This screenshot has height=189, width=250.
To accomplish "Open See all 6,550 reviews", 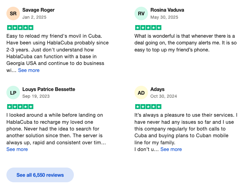I will (x=40, y=175).
